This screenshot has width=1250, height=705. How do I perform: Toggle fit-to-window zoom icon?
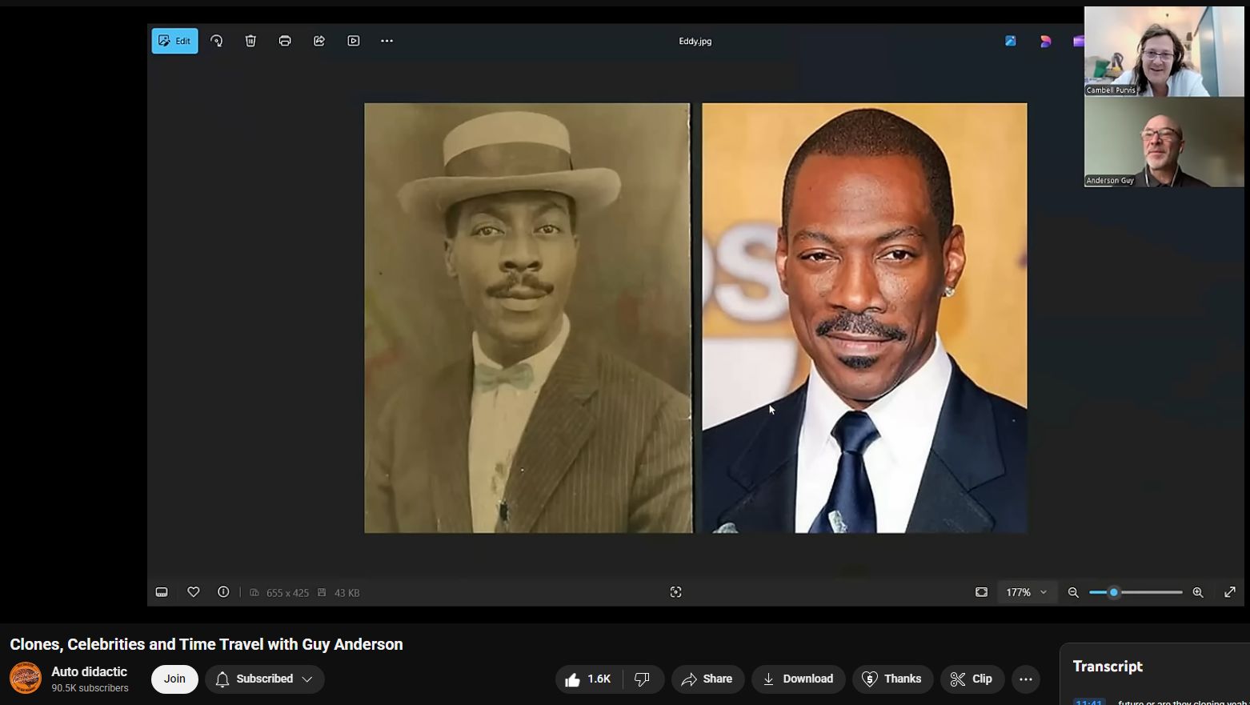(x=982, y=592)
